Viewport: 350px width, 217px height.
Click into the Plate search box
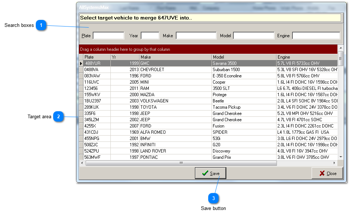pos(109,36)
